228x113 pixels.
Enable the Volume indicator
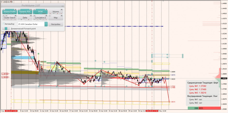[x=55, y=12]
